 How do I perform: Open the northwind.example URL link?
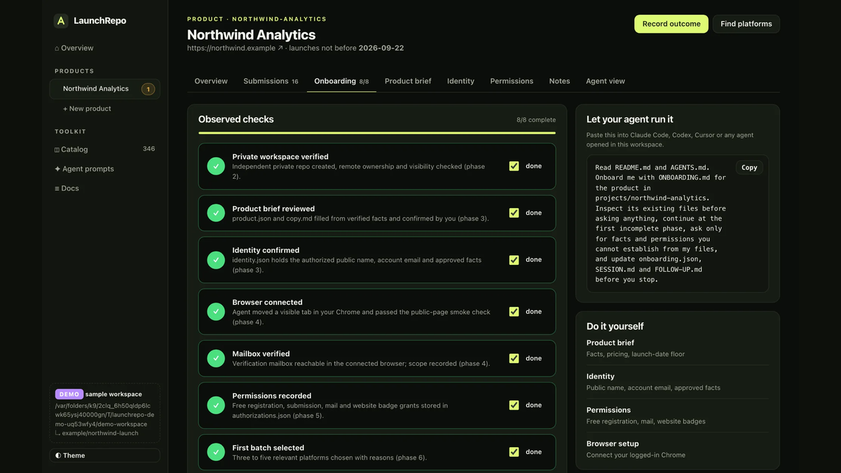tap(235, 48)
